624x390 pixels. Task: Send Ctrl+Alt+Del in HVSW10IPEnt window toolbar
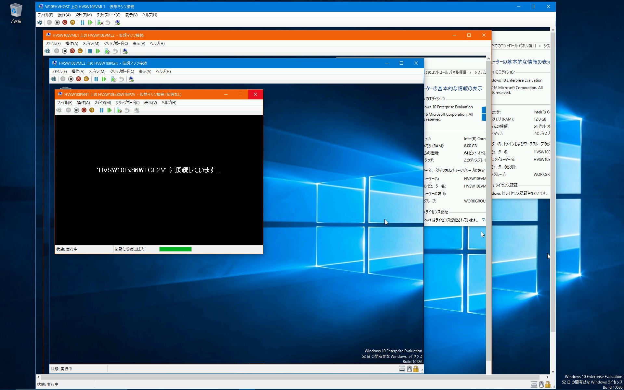(x=53, y=79)
